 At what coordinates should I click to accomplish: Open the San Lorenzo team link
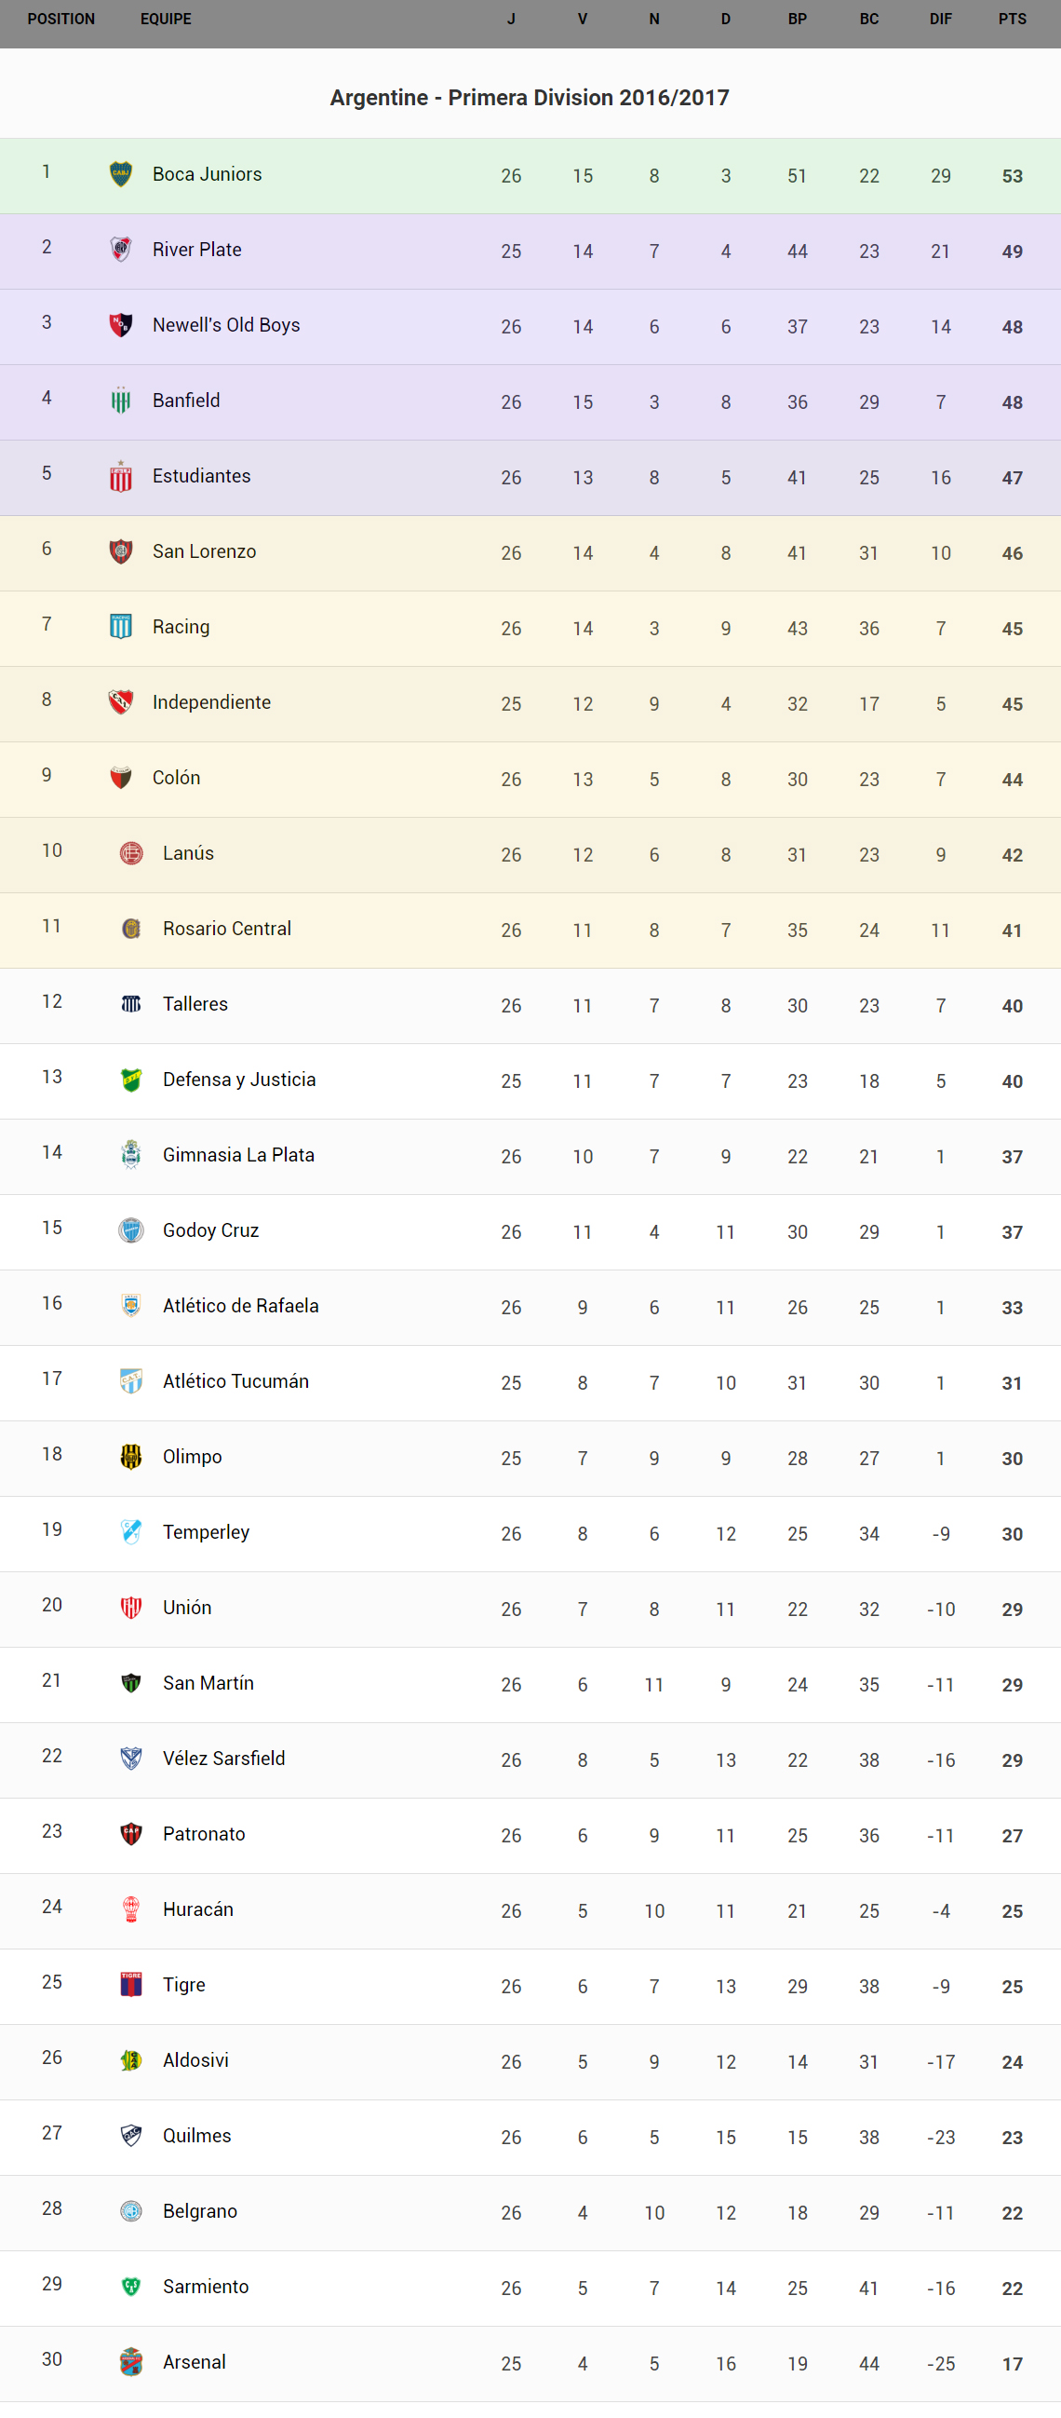[x=205, y=551]
